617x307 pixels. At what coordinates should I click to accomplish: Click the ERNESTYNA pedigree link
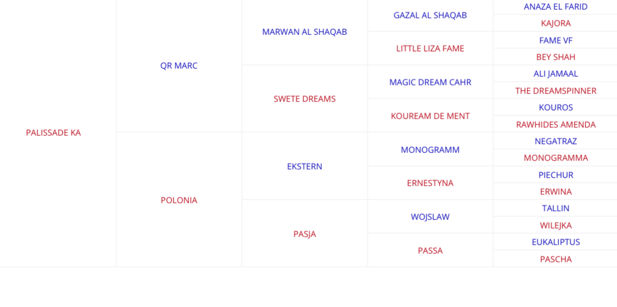pyautogui.click(x=430, y=183)
